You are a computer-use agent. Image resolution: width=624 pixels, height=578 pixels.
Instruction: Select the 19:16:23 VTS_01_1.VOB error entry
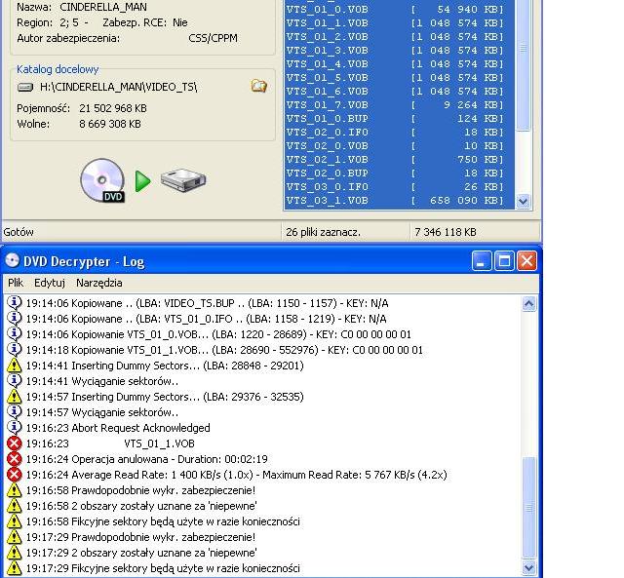point(110,443)
